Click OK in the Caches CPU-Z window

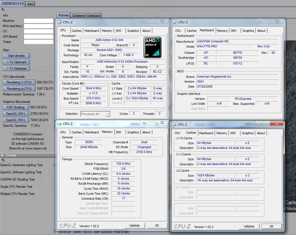pyautogui.click(x=271, y=226)
